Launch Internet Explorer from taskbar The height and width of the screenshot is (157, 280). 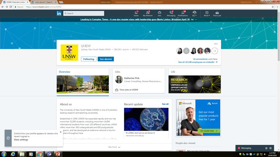(13, 154)
